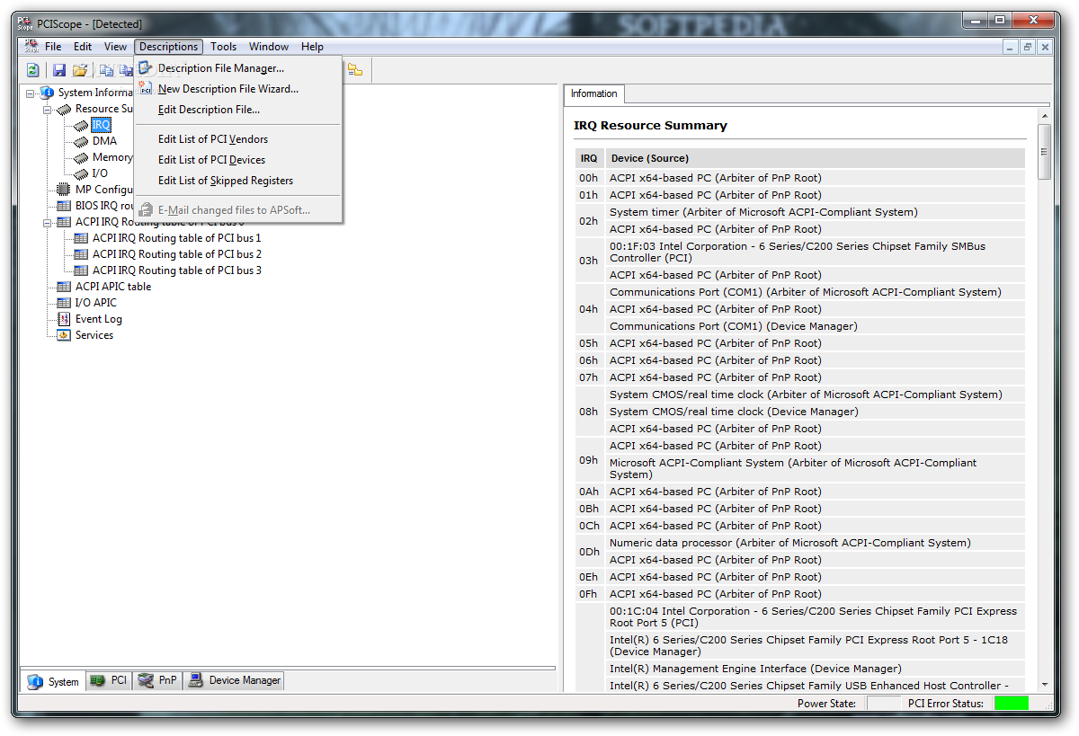Choose Edit List of Skipped Registers

pyautogui.click(x=237, y=181)
